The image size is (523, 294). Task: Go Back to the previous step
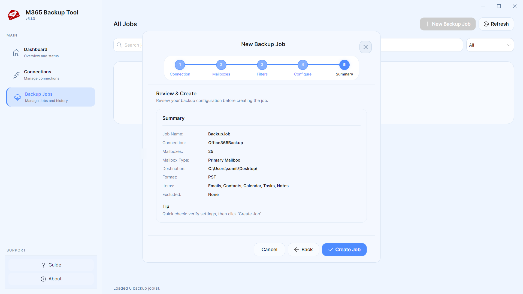coord(303,250)
